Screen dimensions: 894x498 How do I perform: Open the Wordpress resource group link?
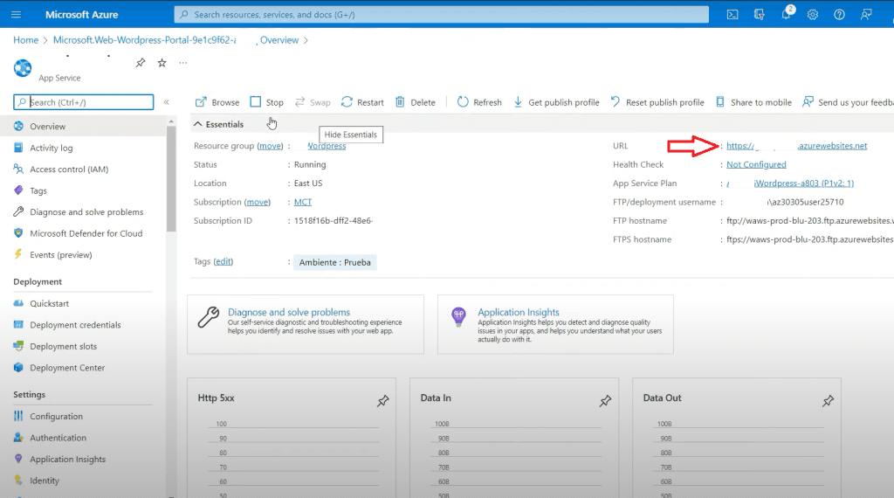pos(327,146)
